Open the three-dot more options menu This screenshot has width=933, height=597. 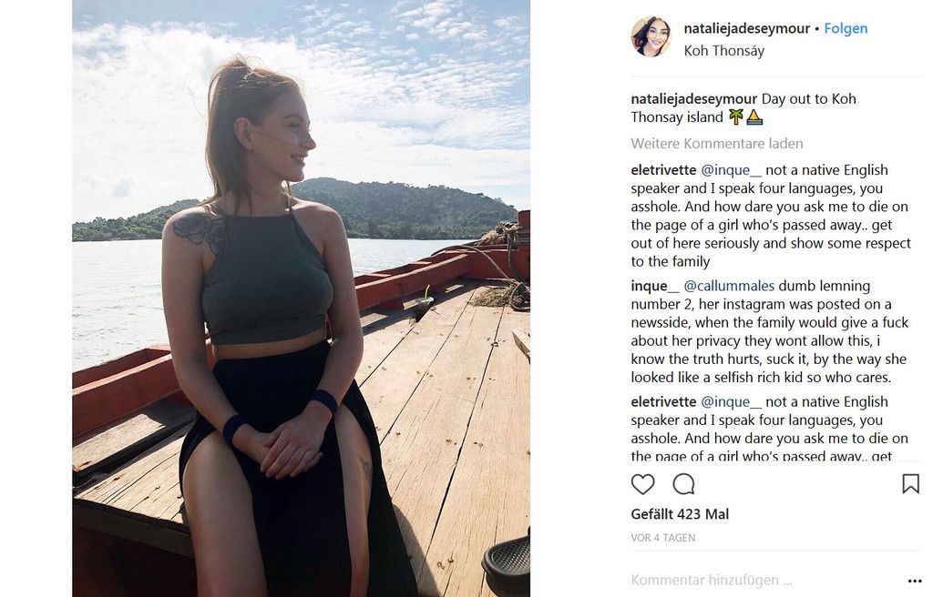(914, 581)
